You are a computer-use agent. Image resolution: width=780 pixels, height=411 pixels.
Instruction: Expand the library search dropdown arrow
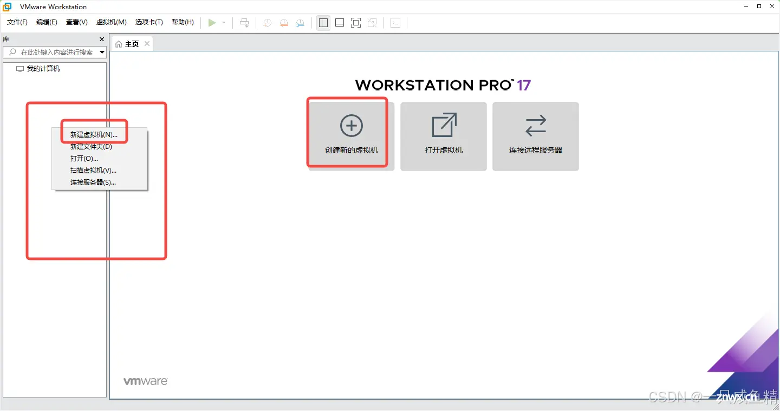pos(102,53)
